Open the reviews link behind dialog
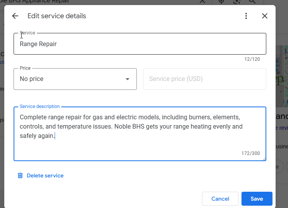Viewport: 288px width, 208px height. pos(281,128)
